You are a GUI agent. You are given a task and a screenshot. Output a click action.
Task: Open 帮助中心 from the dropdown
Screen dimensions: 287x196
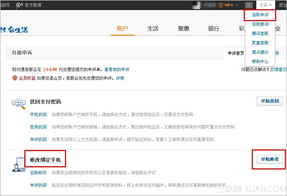tap(260, 62)
